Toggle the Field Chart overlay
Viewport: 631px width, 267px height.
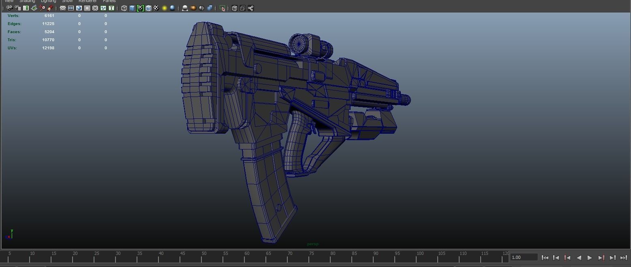[x=95, y=8]
